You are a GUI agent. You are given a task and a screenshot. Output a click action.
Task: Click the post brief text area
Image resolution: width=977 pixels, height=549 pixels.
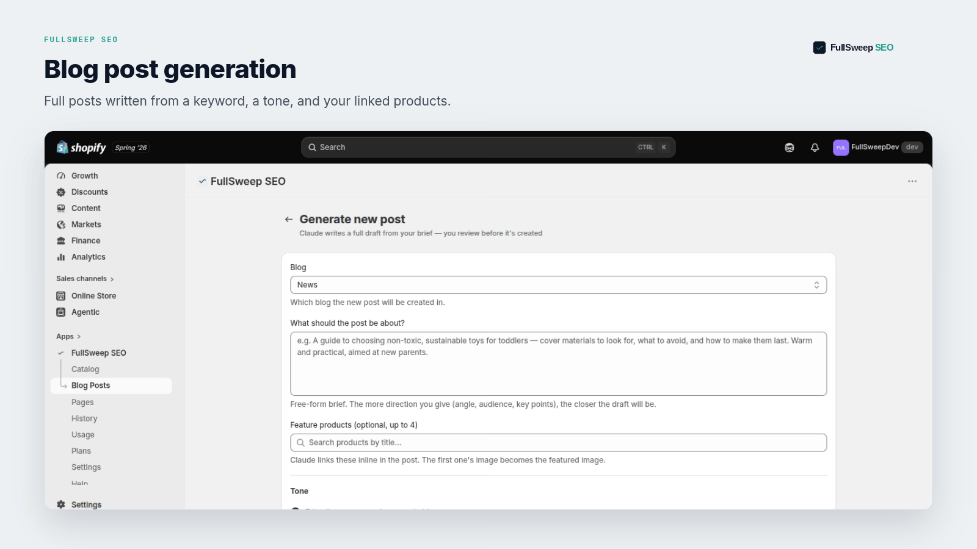pyautogui.click(x=558, y=364)
